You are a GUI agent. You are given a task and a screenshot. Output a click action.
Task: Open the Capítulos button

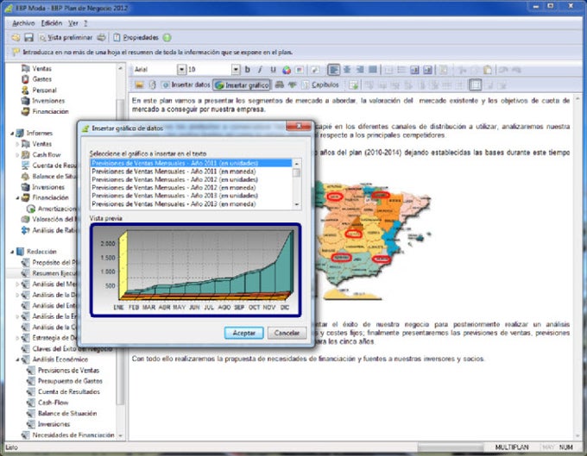pos(321,84)
